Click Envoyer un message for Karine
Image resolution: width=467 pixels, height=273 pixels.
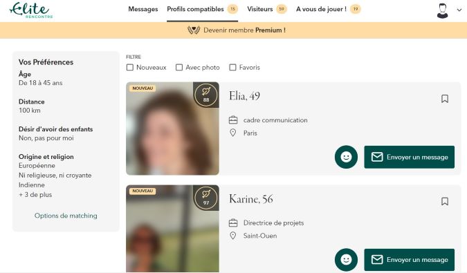[409, 260]
